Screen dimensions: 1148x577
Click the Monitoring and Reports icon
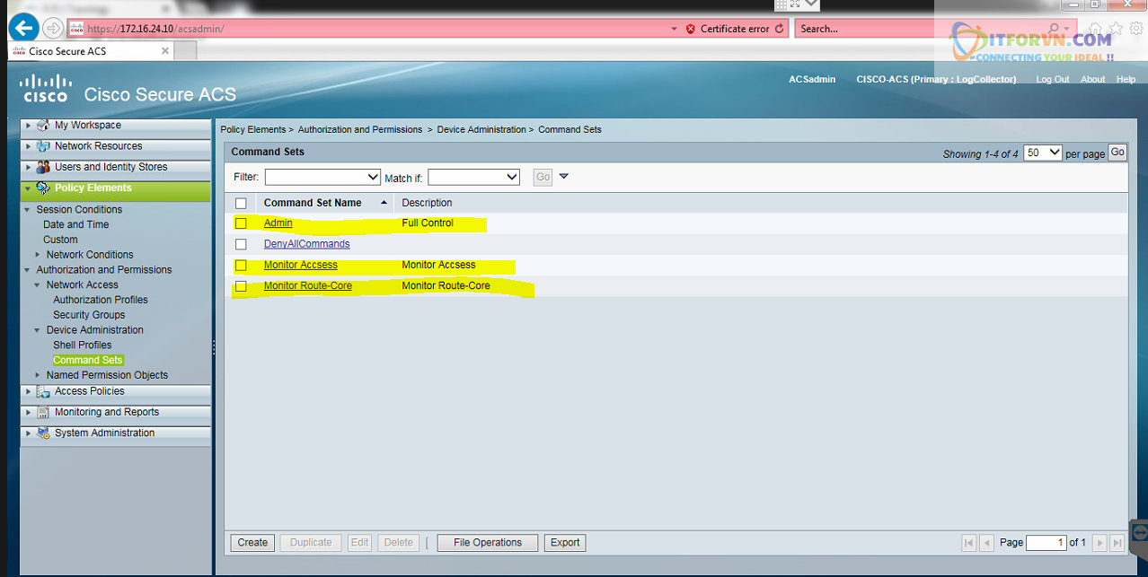click(43, 413)
